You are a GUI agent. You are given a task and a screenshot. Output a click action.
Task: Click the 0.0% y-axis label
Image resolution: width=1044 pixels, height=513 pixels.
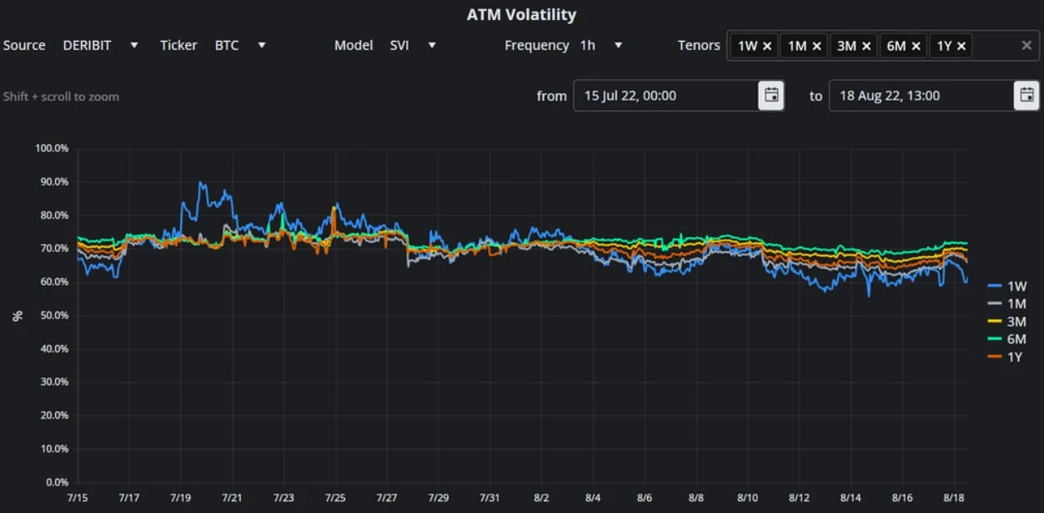(57, 482)
